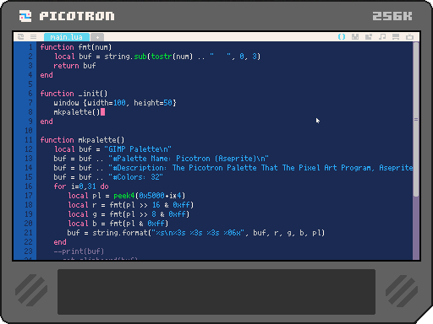The width and height of the screenshot is (433, 324).
Task: Click line number 16 in the gutter
Action: tap(29, 186)
